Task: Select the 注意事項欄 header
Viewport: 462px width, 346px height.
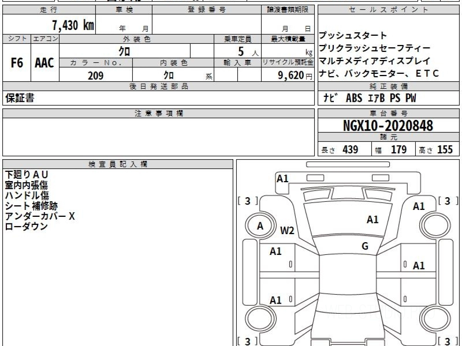Action: [x=158, y=113]
